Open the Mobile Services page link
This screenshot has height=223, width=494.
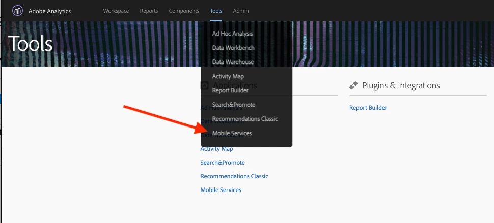pos(221,190)
